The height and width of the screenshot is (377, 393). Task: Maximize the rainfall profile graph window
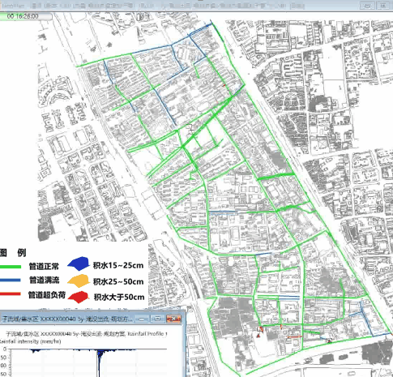(x=157, y=319)
